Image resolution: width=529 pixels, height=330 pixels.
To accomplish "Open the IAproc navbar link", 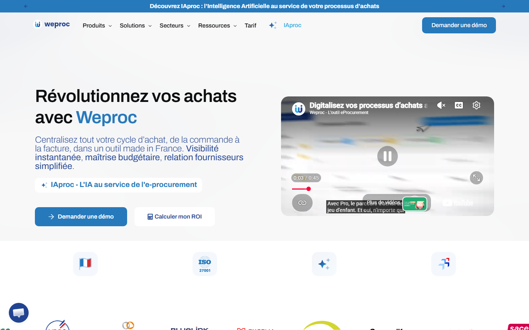I will [292, 25].
